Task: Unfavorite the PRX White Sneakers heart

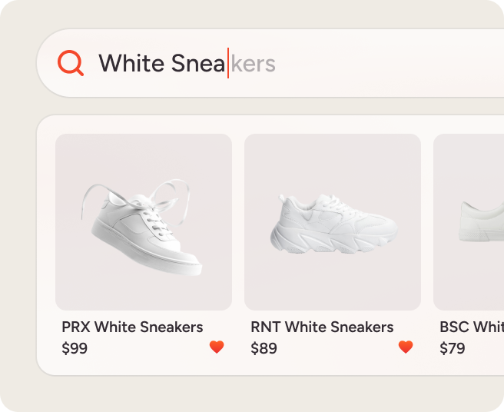Action: 217,347
